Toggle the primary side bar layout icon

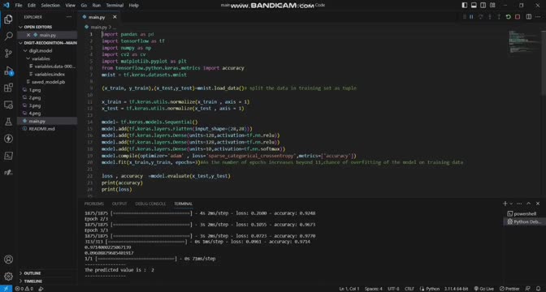pos(465,5)
